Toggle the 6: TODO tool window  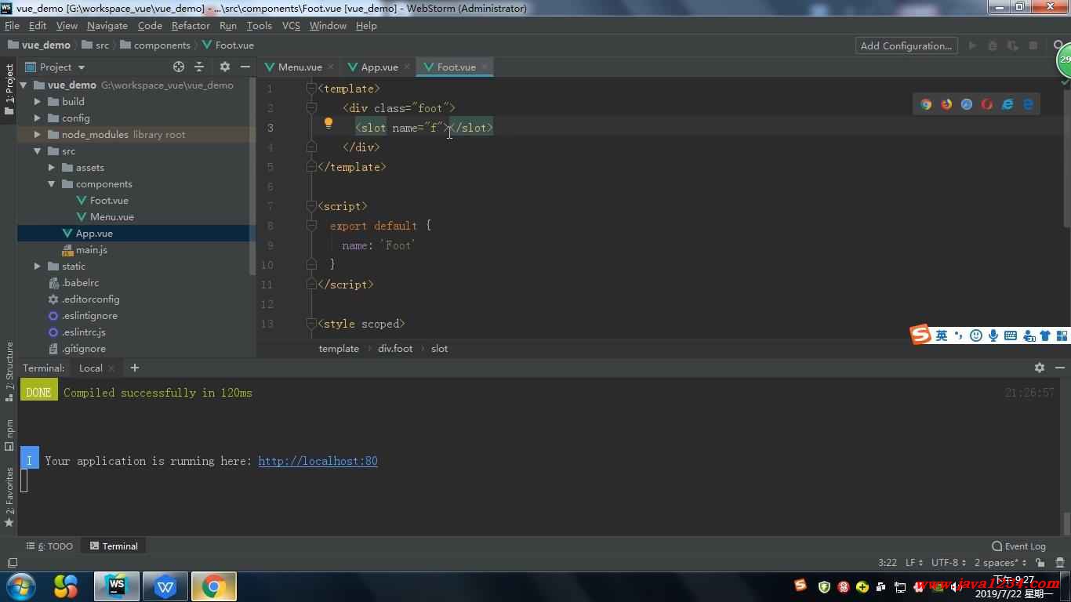[x=49, y=546]
